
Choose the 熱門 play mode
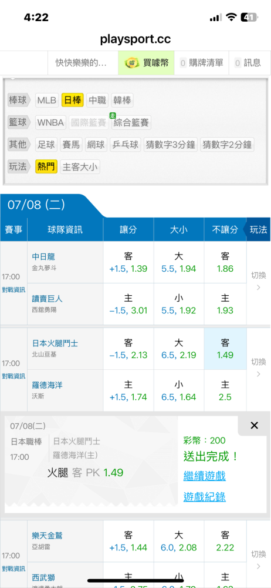click(46, 166)
